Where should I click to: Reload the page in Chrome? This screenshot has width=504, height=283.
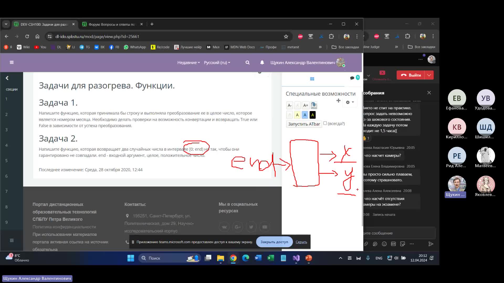pyautogui.click(x=27, y=36)
